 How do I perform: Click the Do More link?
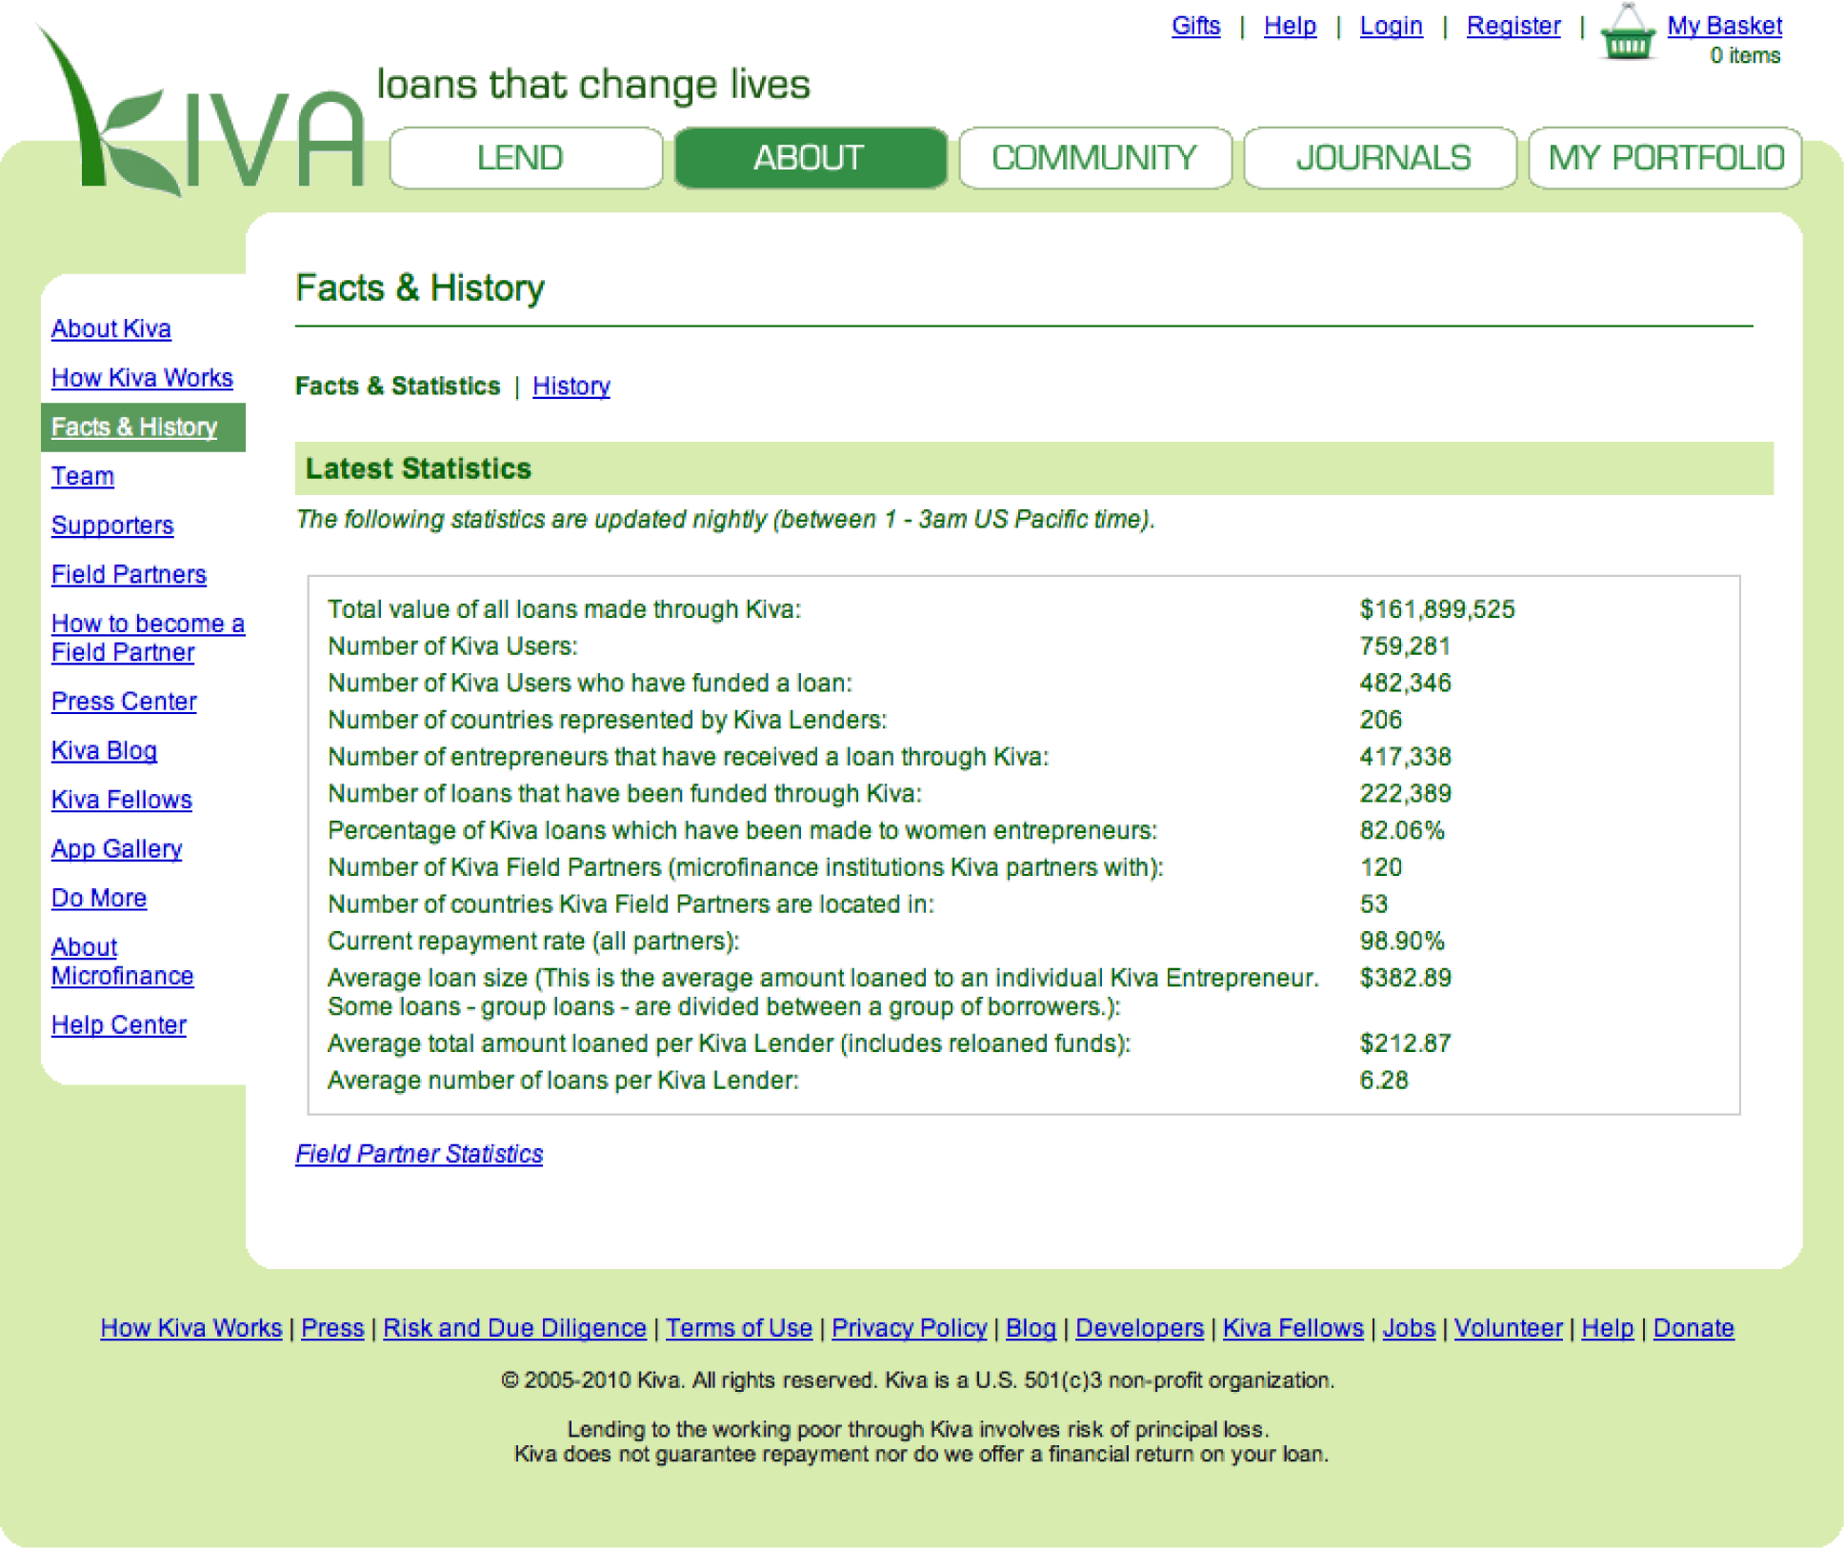(x=99, y=899)
